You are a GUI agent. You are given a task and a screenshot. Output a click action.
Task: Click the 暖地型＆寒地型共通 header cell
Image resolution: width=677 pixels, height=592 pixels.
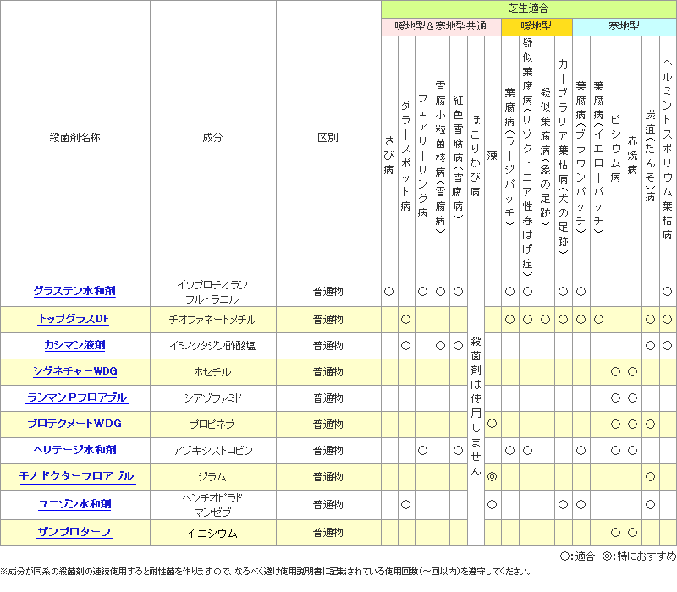click(x=441, y=27)
